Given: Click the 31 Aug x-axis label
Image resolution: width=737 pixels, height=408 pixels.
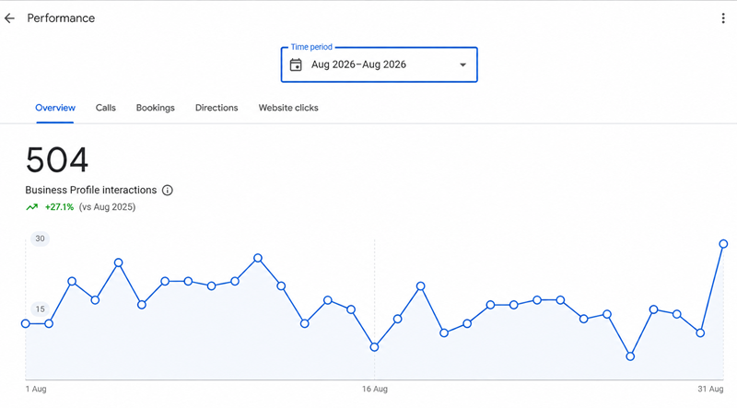Looking at the screenshot, I should [x=710, y=389].
